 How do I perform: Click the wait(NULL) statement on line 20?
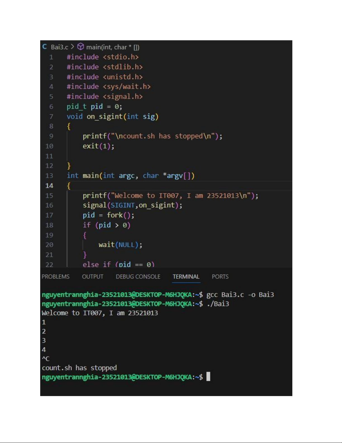click(x=120, y=245)
